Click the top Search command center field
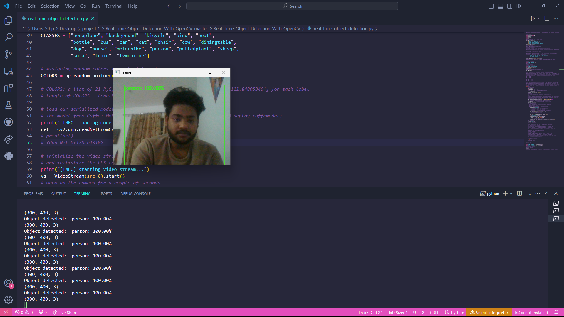The height and width of the screenshot is (317, 564). click(x=292, y=6)
